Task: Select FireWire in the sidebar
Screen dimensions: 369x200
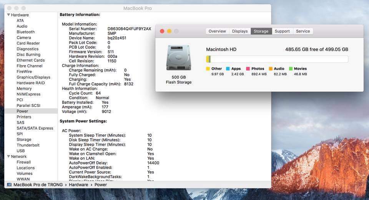Action: click(x=24, y=72)
